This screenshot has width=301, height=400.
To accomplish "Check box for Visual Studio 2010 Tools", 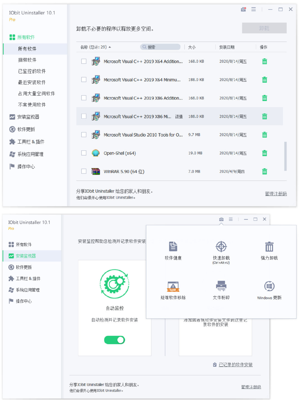I will pyautogui.click(x=84, y=135).
